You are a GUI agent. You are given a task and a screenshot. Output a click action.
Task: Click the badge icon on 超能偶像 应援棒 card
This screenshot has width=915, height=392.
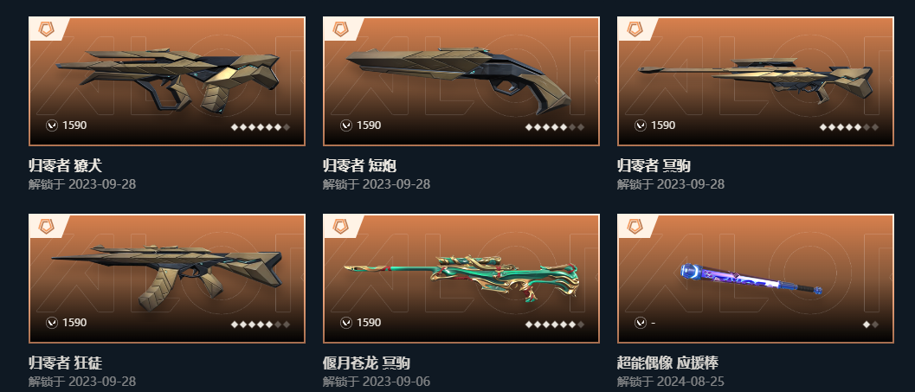coord(635,227)
